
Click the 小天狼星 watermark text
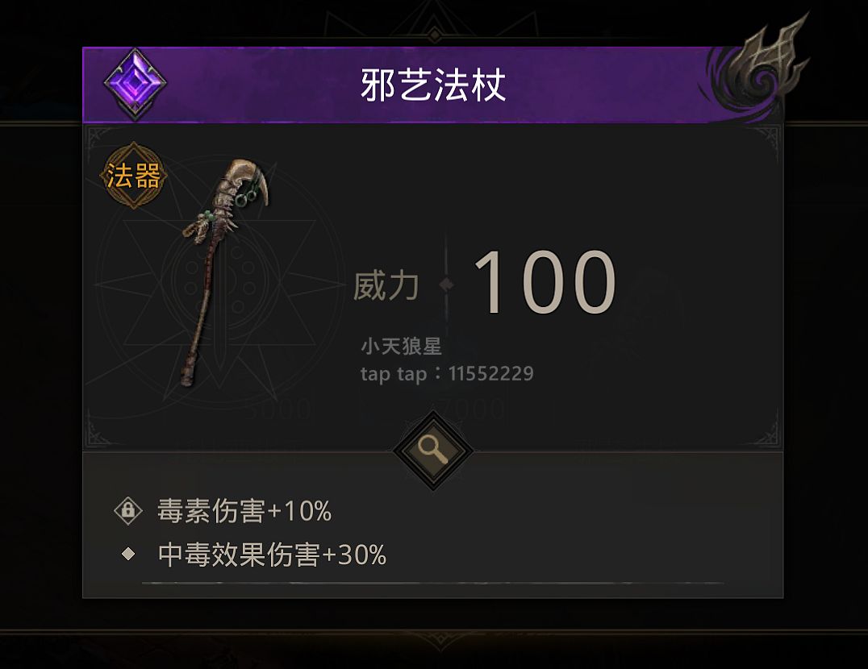[x=402, y=347]
